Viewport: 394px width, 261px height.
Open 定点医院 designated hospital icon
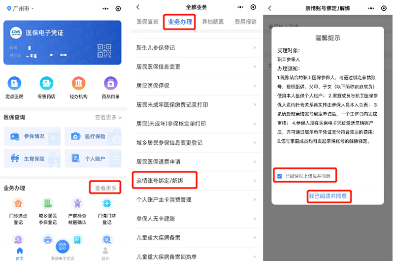point(15,84)
